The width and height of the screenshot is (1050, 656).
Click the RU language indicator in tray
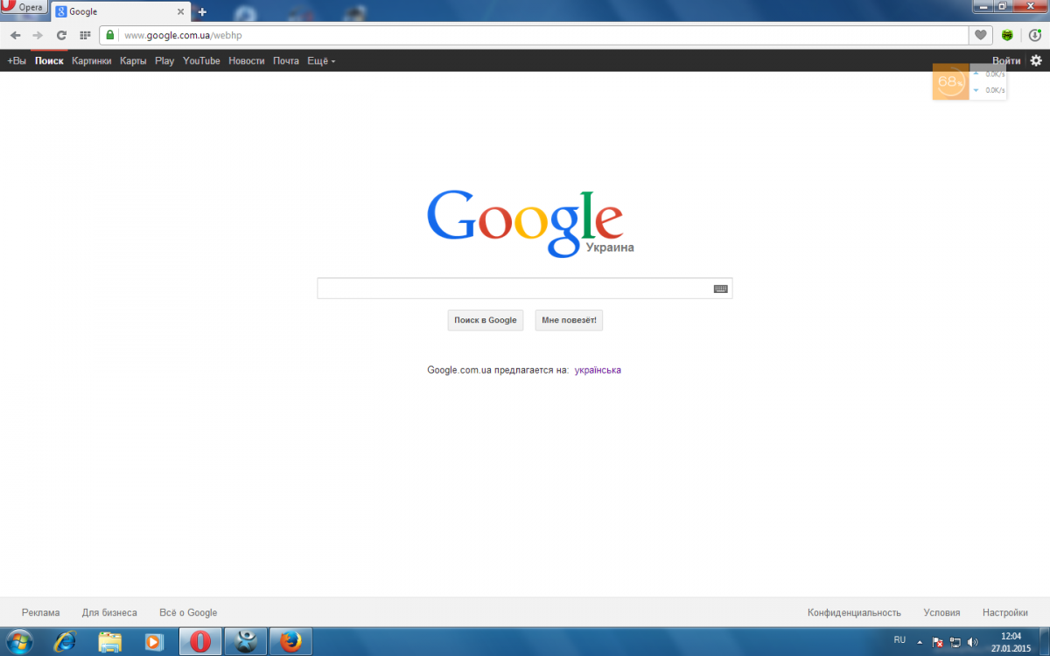pyautogui.click(x=899, y=639)
